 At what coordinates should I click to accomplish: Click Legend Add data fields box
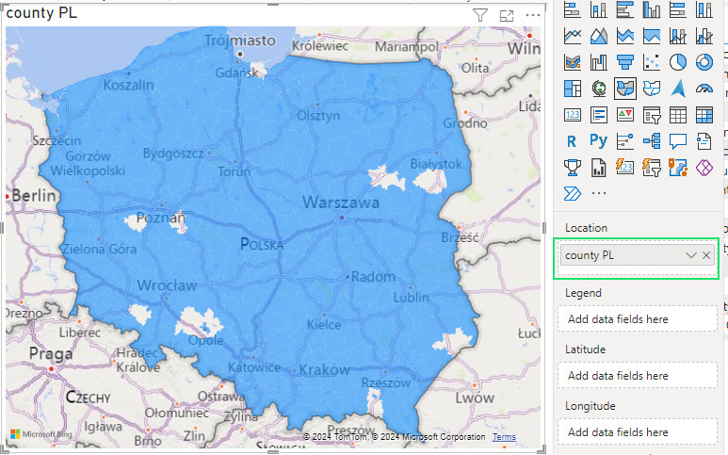coord(639,318)
